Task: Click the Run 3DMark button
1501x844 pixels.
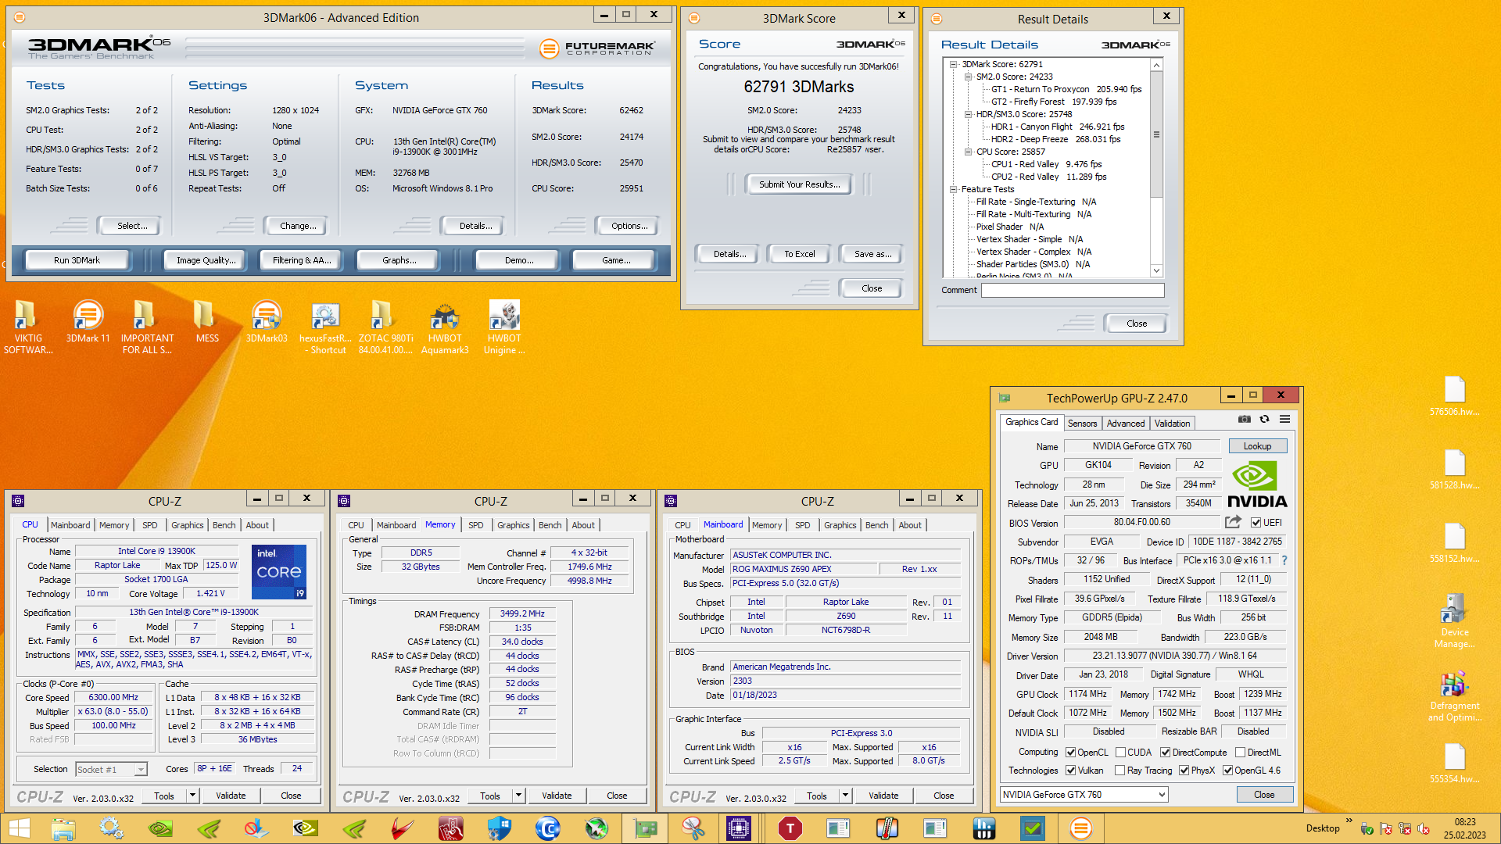Action: [77, 260]
